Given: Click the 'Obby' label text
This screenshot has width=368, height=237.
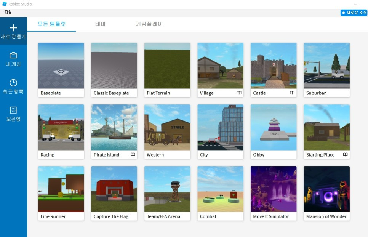Looking at the screenshot, I should (x=259, y=155).
